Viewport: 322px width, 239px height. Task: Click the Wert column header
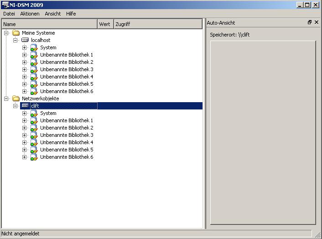pos(105,24)
